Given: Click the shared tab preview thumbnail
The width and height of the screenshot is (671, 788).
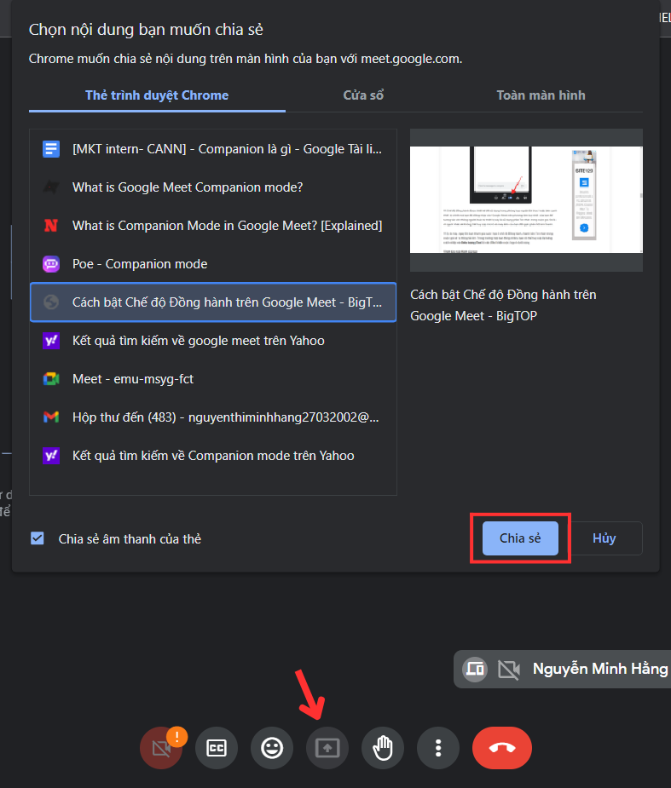Looking at the screenshot, I should 526,200.
